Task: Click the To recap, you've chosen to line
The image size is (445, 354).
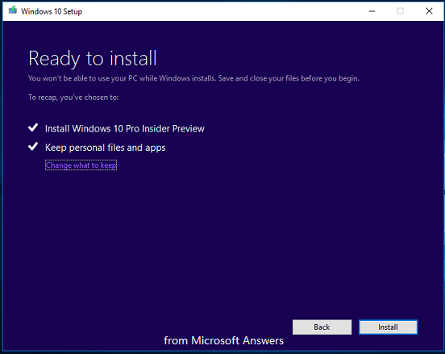Action: (73, 98)
